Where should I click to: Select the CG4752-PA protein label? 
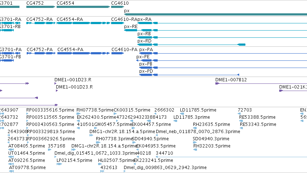tap(40, 50)
